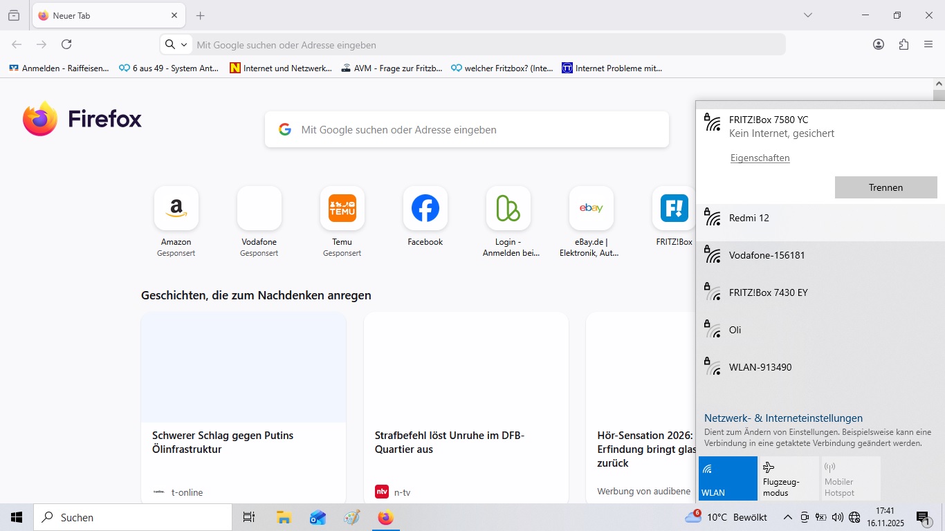Screen dimensions: 945x531
Task: Open the Firefox hamburger menu
Action: 928,44
